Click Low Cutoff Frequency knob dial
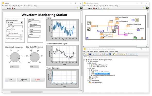The width and height of the screenshot is (152, 96). click(x=35, y=57)
